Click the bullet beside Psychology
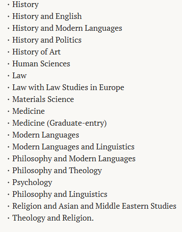Image resolution: width=182 pixels, height=232 pixels. pyautogui.click(x=8, y=183)
